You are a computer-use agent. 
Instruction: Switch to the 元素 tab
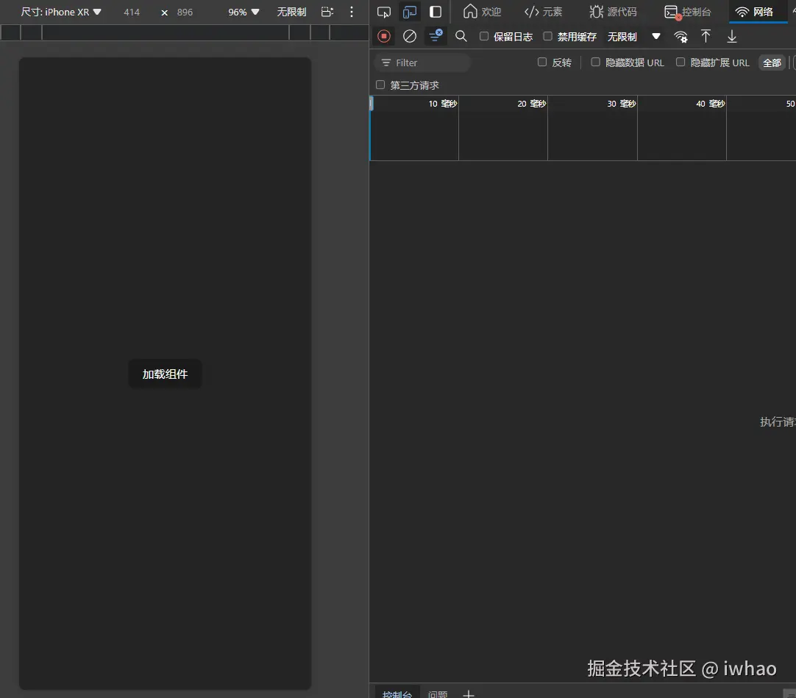[543, 12]
